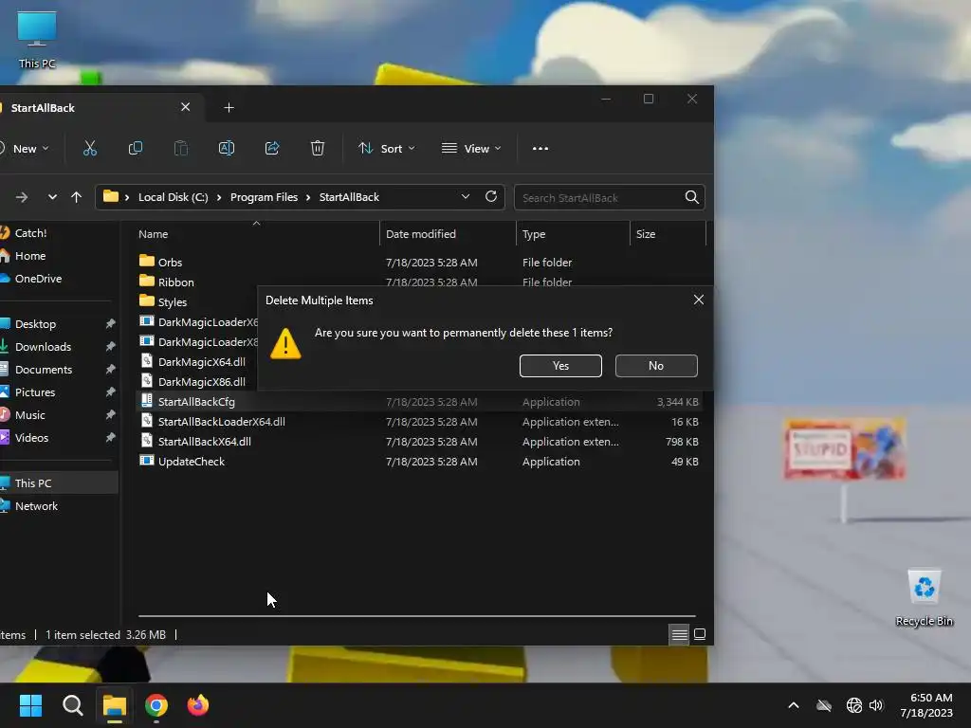This screenshot has height=728, width=971.
Task: Click the search magnifier in Search StartAllBack box
Action: coord(691,197)
